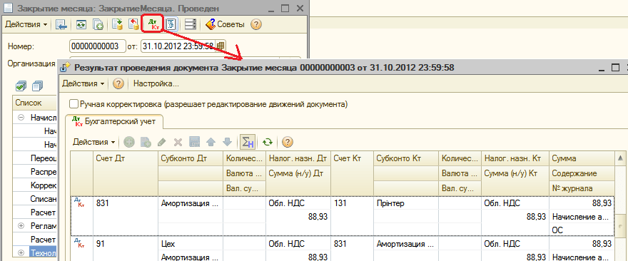
Task: Click the delete X icon in table toolbar
Action: pos(178,142)
